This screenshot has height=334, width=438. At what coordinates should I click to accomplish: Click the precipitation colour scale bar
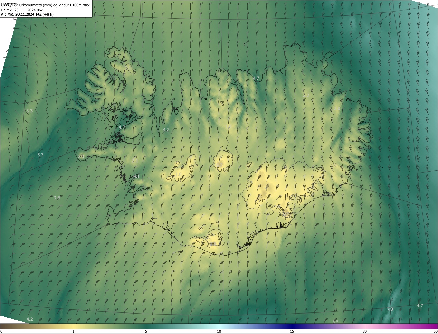pyautogui.click(x=219, y=326)
